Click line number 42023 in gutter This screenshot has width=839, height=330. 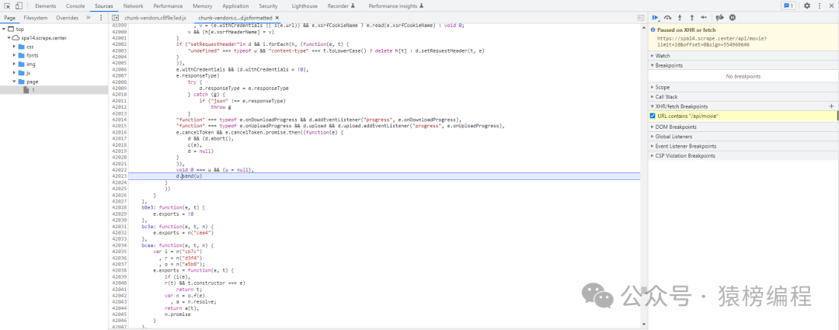tap(119, 176)
